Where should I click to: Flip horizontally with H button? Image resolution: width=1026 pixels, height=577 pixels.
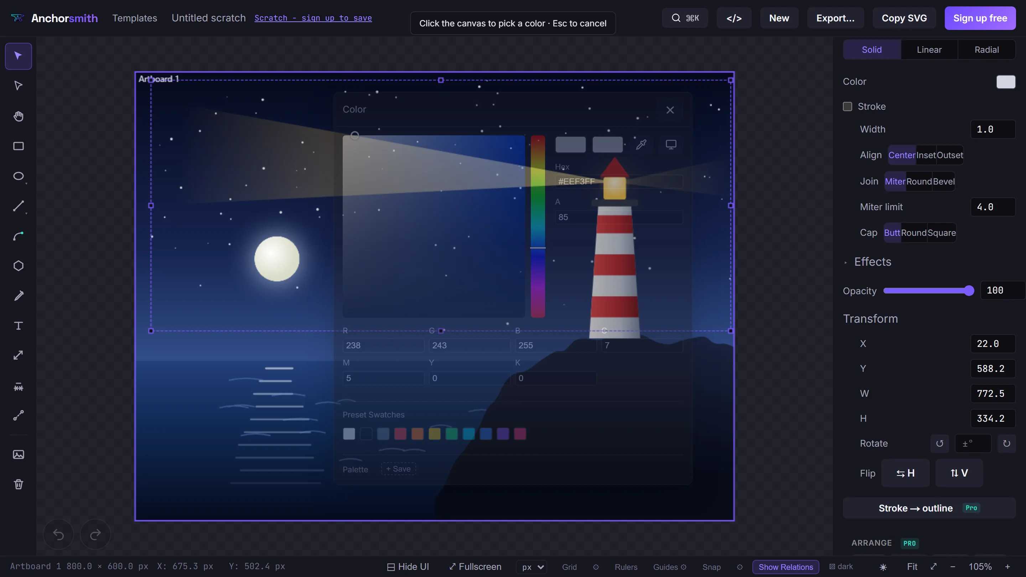pos(905,473)
